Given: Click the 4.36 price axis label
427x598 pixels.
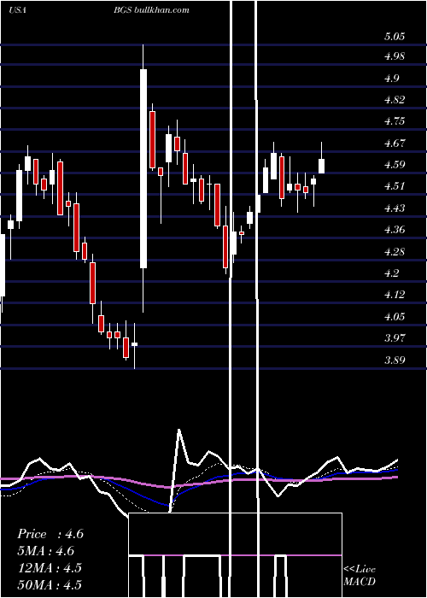Looking at the screenshot, I should click(x=395, y=230).
